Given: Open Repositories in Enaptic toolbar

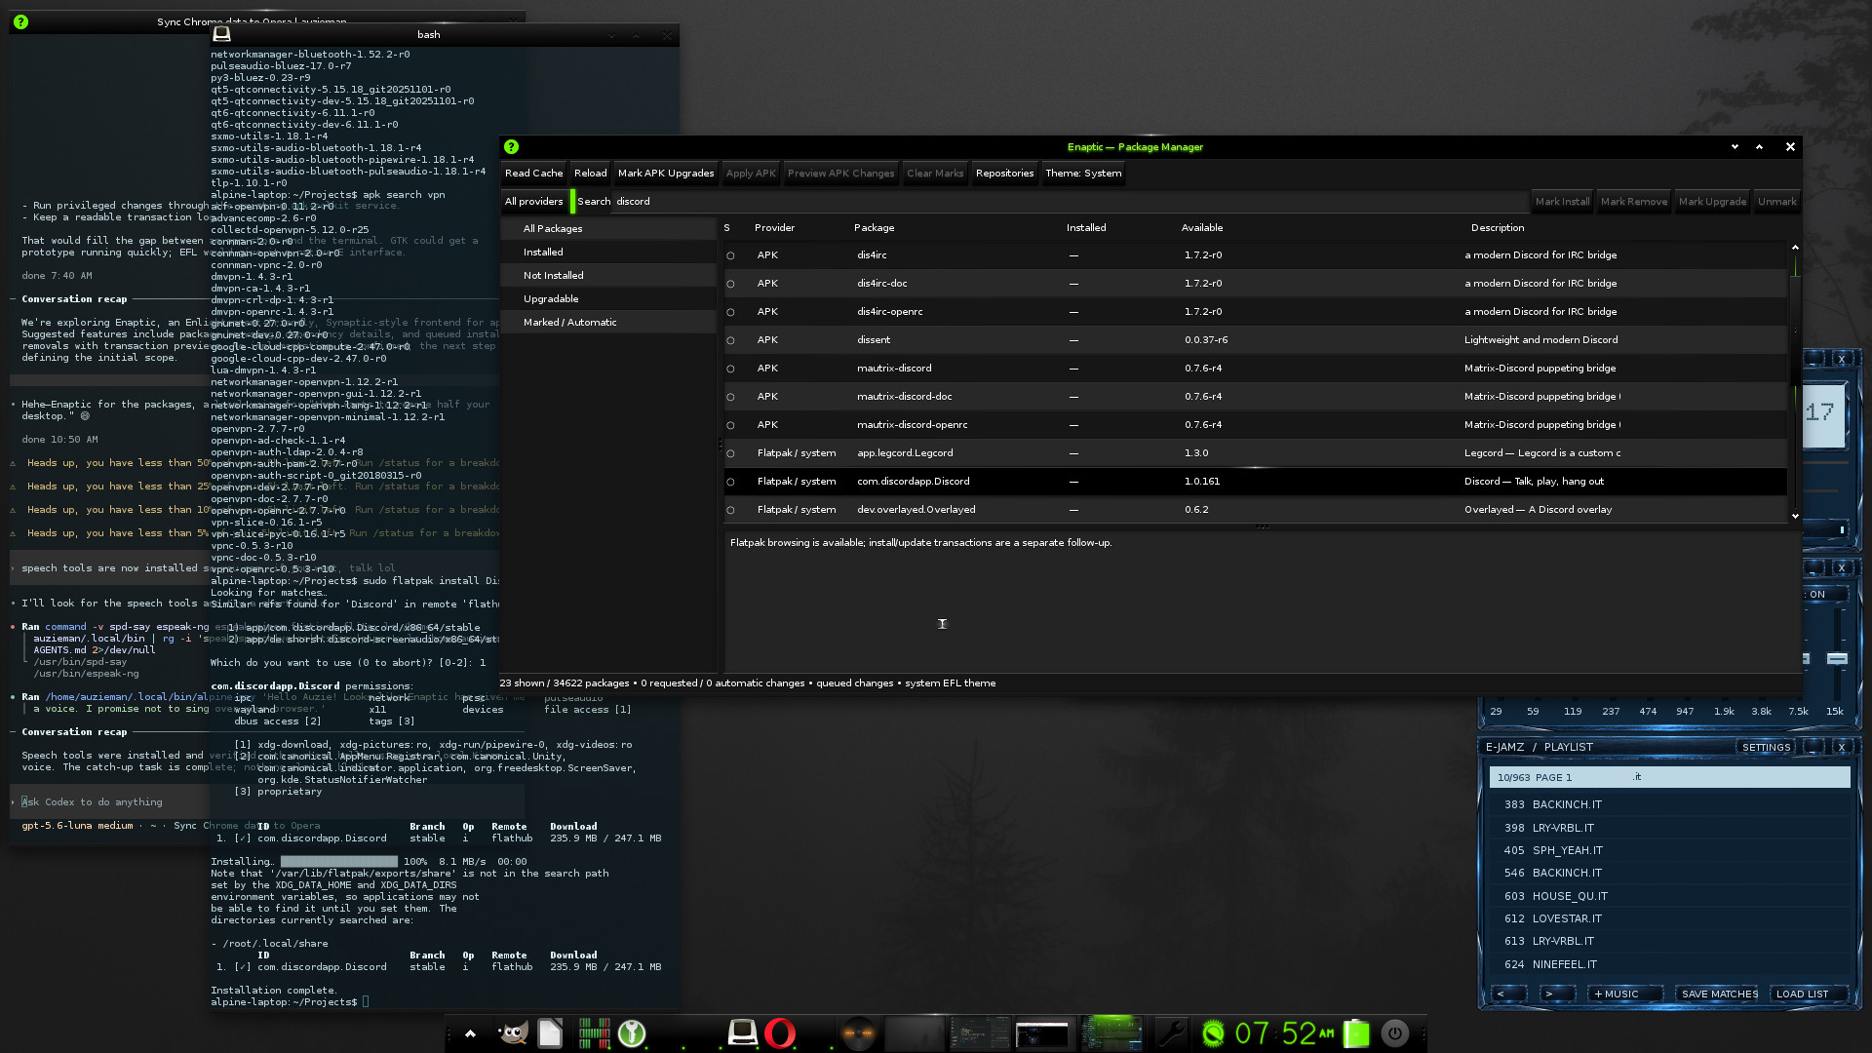Looking at the screenshot, I should [x=1004, y=174].
